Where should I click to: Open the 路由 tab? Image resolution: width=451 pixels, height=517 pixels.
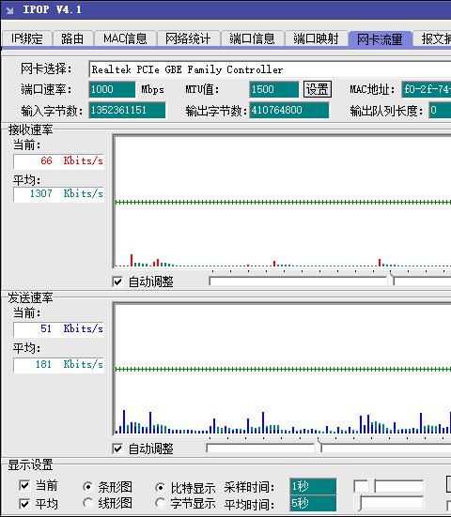[72, 38]
